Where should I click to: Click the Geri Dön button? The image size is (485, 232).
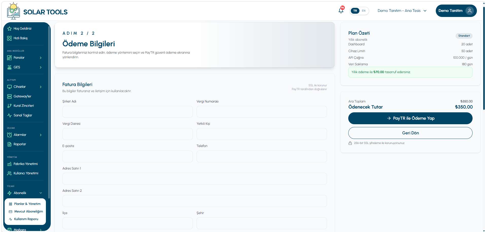(410, 133)
